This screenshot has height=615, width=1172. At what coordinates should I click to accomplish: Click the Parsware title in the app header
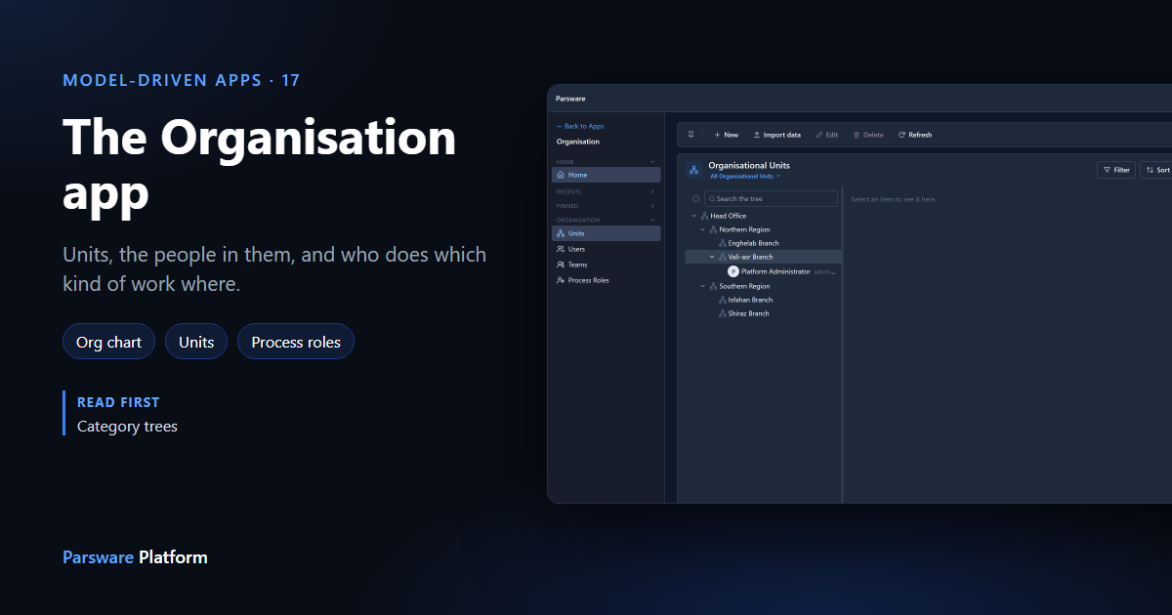569,98
